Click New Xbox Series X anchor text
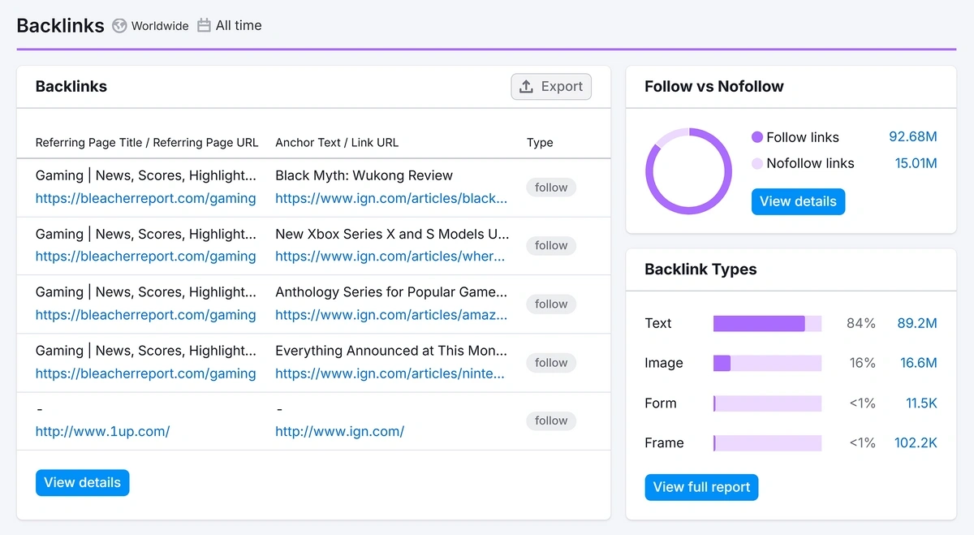Viewport: 974px width, 535px height. pyautogui.click(x=392, y=234)
